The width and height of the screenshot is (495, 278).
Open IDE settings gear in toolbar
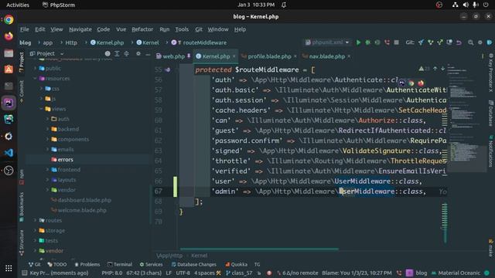coord(480,42)
